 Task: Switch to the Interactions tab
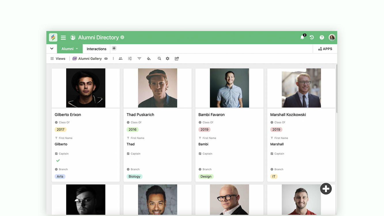[97, 49]
